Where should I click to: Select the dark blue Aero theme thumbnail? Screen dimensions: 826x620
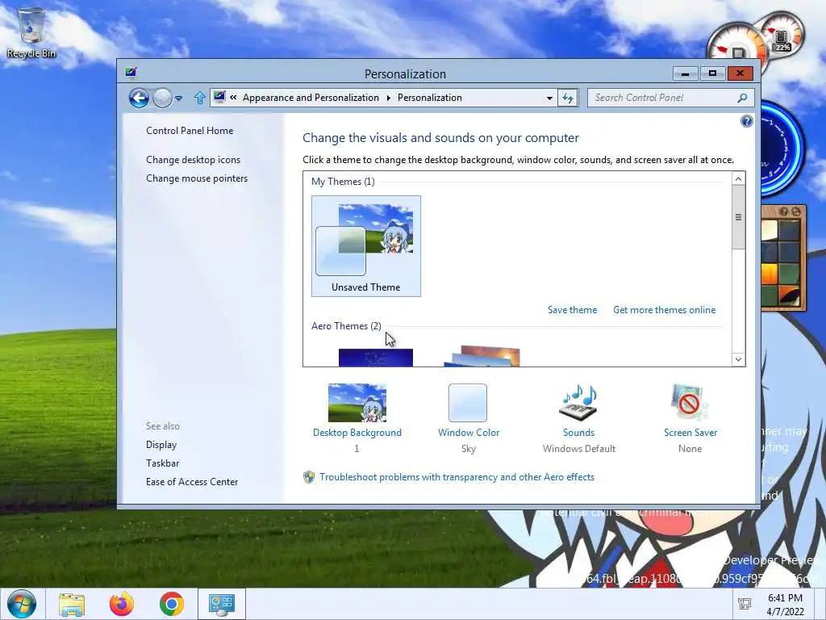click(x=376, y=358)
